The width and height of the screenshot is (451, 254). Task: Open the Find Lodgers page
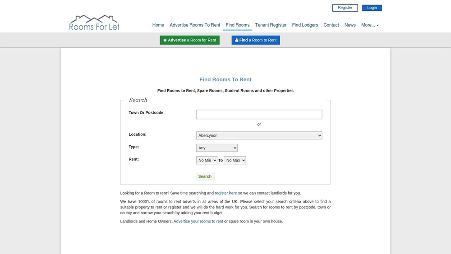pyautogui.click(x=305, y=25)
